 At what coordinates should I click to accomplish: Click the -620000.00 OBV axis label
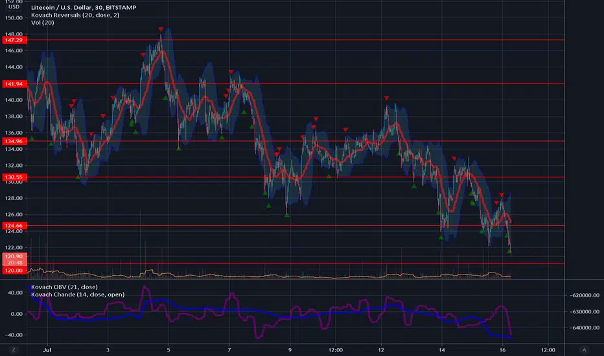pyautogui.click(x=584, y=295)
